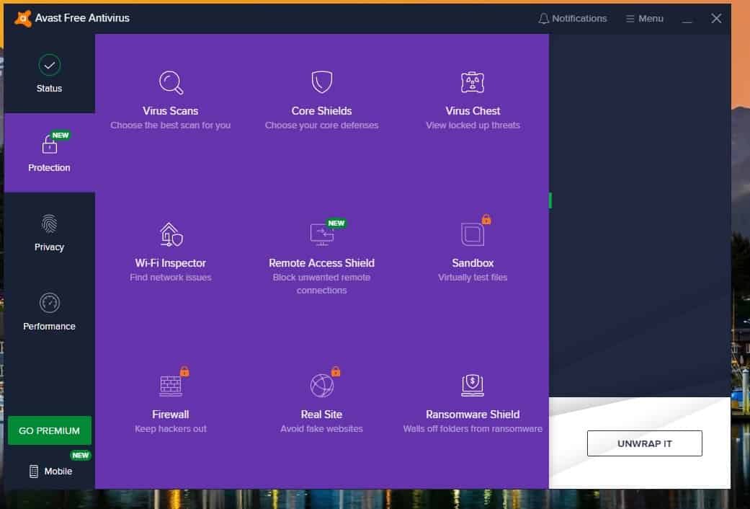This screenshot has height=509, width=750.
Task: Open Ransomware Shield laptop icon
Action: click(473, 385)
